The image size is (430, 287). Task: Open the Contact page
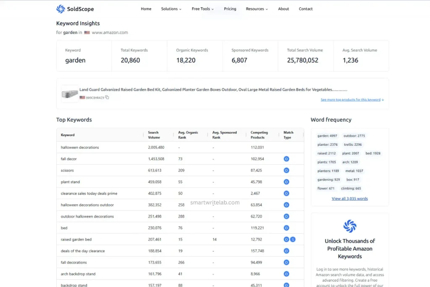306,9
